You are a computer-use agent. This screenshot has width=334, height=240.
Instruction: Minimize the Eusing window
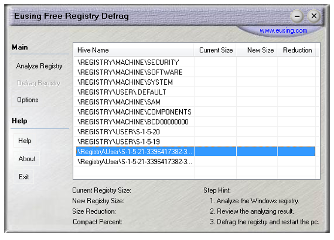click(x=297, y=16)
